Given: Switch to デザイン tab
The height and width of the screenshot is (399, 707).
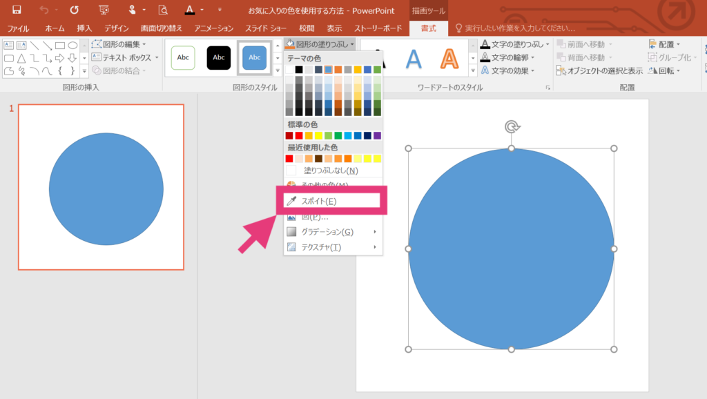Looking at the screenshot, I should point(116,28).
